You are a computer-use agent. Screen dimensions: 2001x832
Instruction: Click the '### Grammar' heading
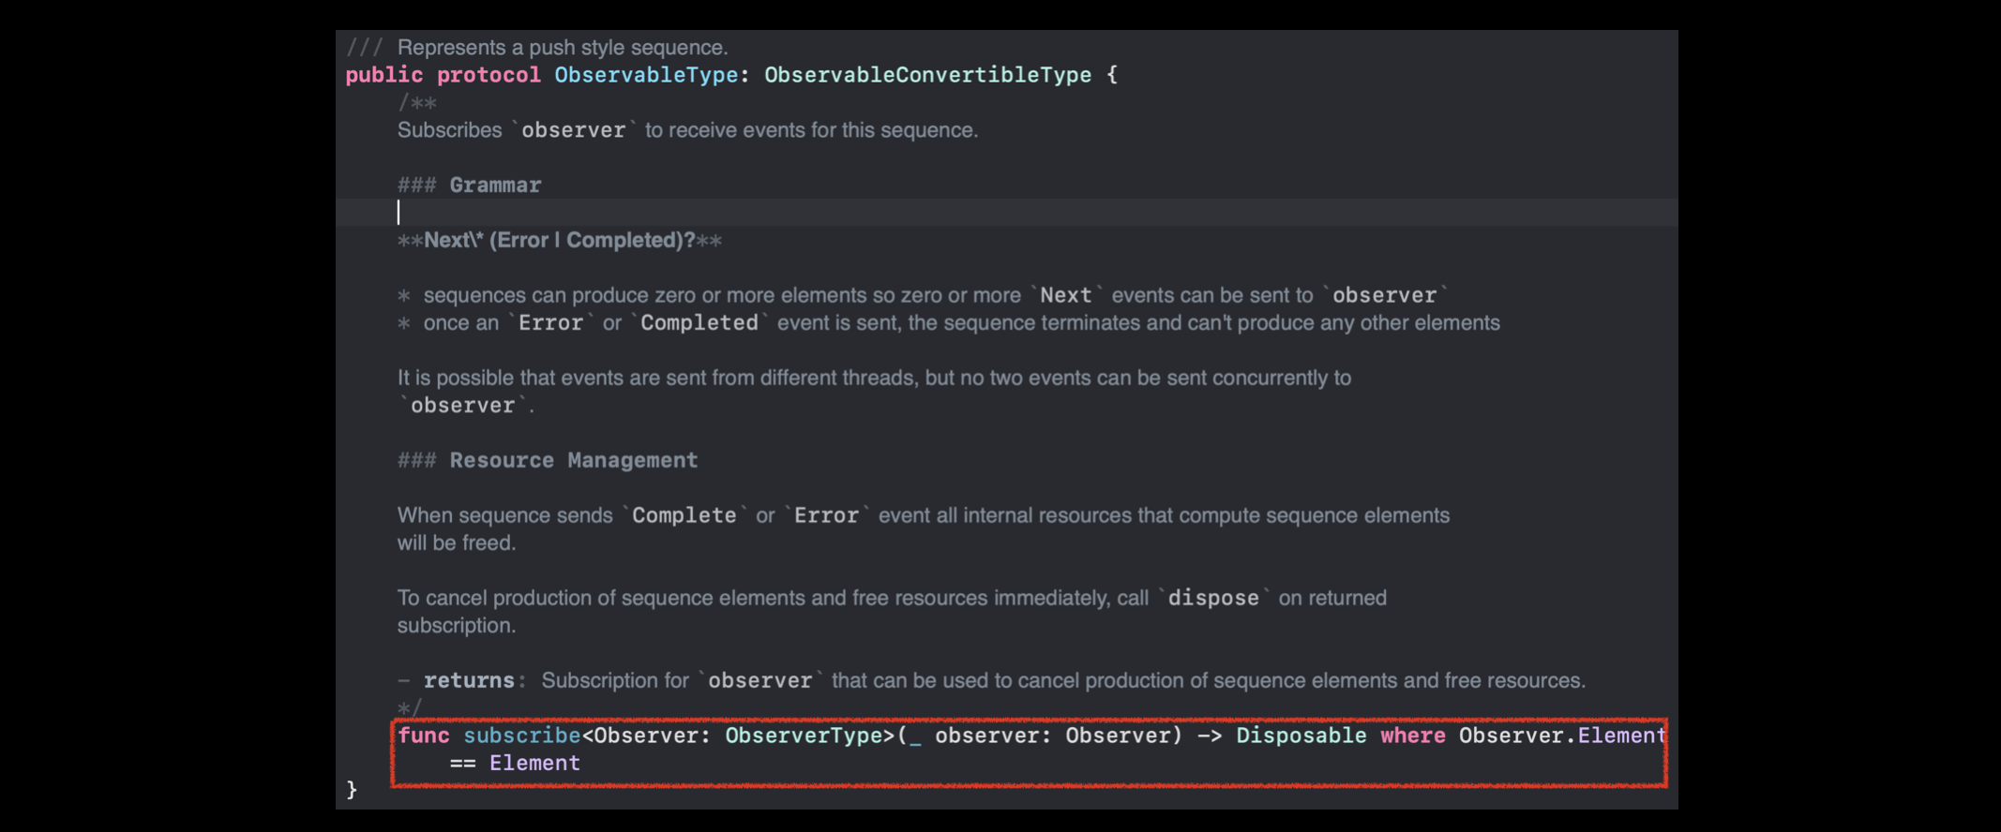tap(469, 185)
